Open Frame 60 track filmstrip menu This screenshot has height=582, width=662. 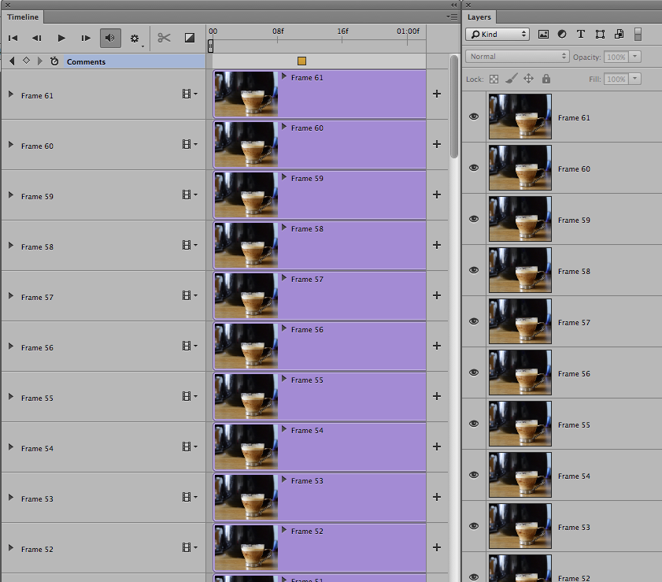190,144
